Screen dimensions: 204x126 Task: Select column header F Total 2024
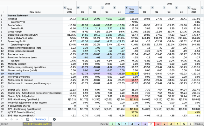pos(132,10)
